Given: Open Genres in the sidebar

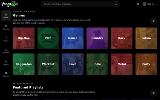Looking at the screenshot, I should [x=6, y=27].
